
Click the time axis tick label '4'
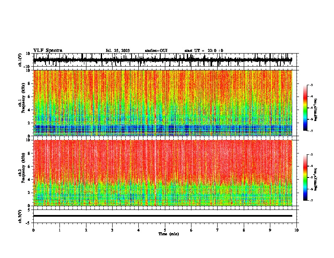[x=139, y=230]
